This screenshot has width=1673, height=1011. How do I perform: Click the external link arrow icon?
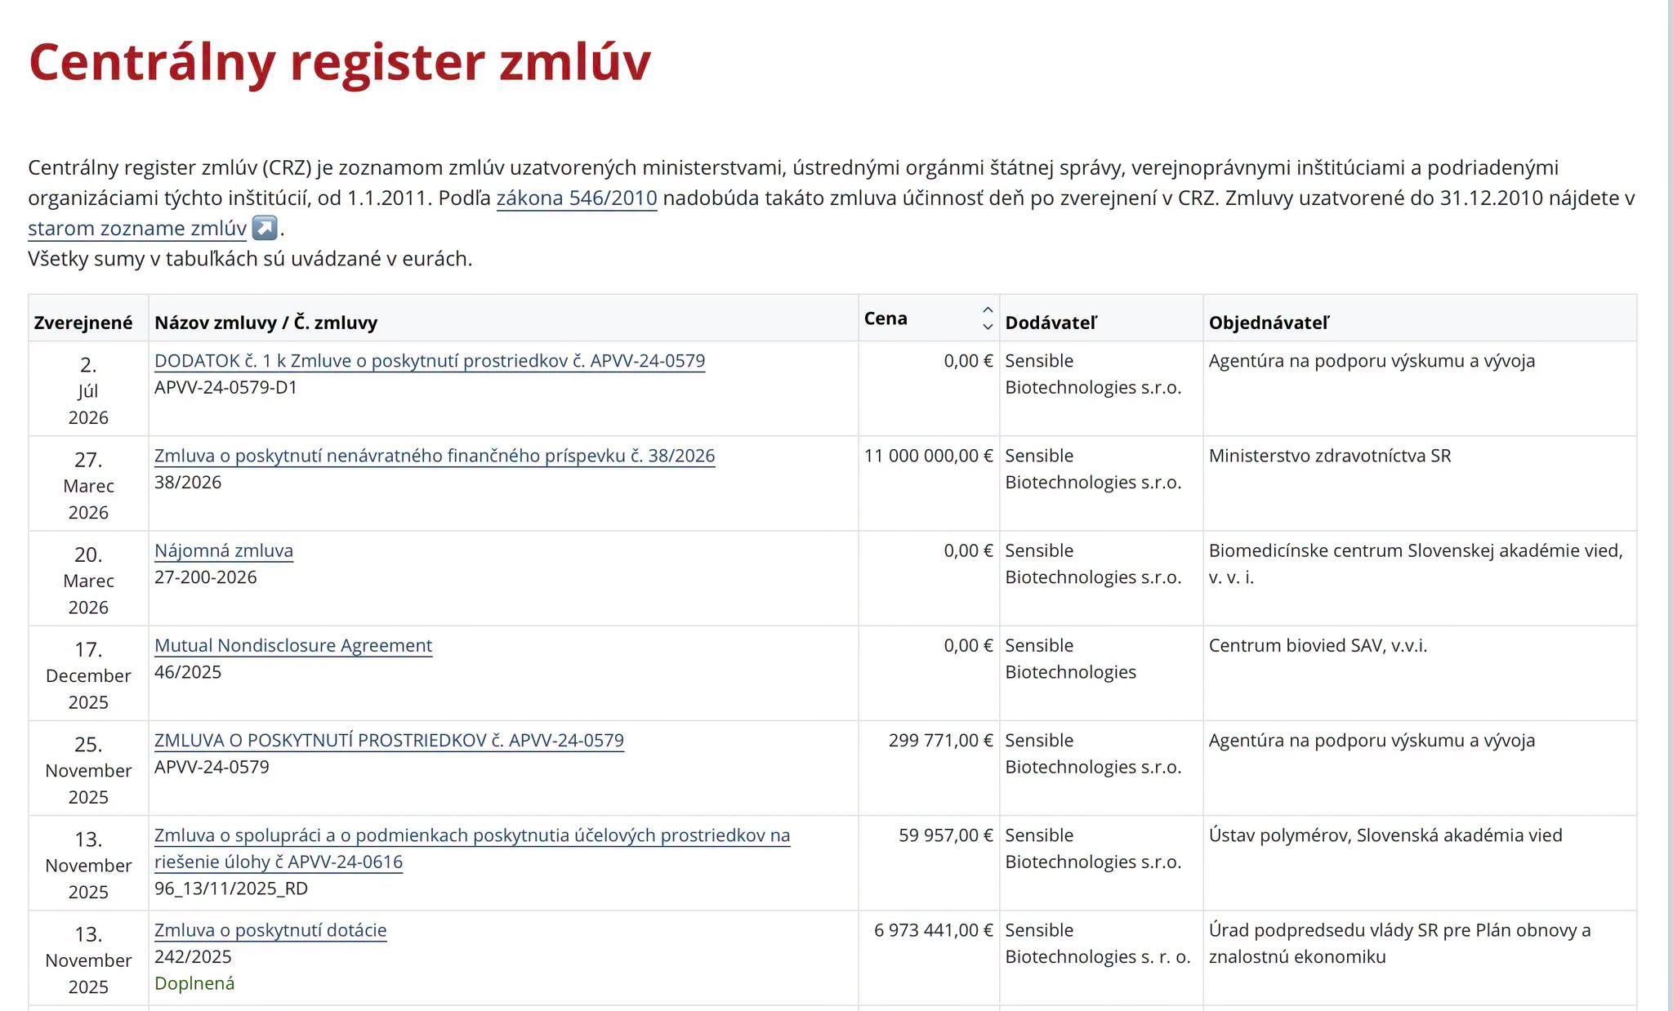265,228
